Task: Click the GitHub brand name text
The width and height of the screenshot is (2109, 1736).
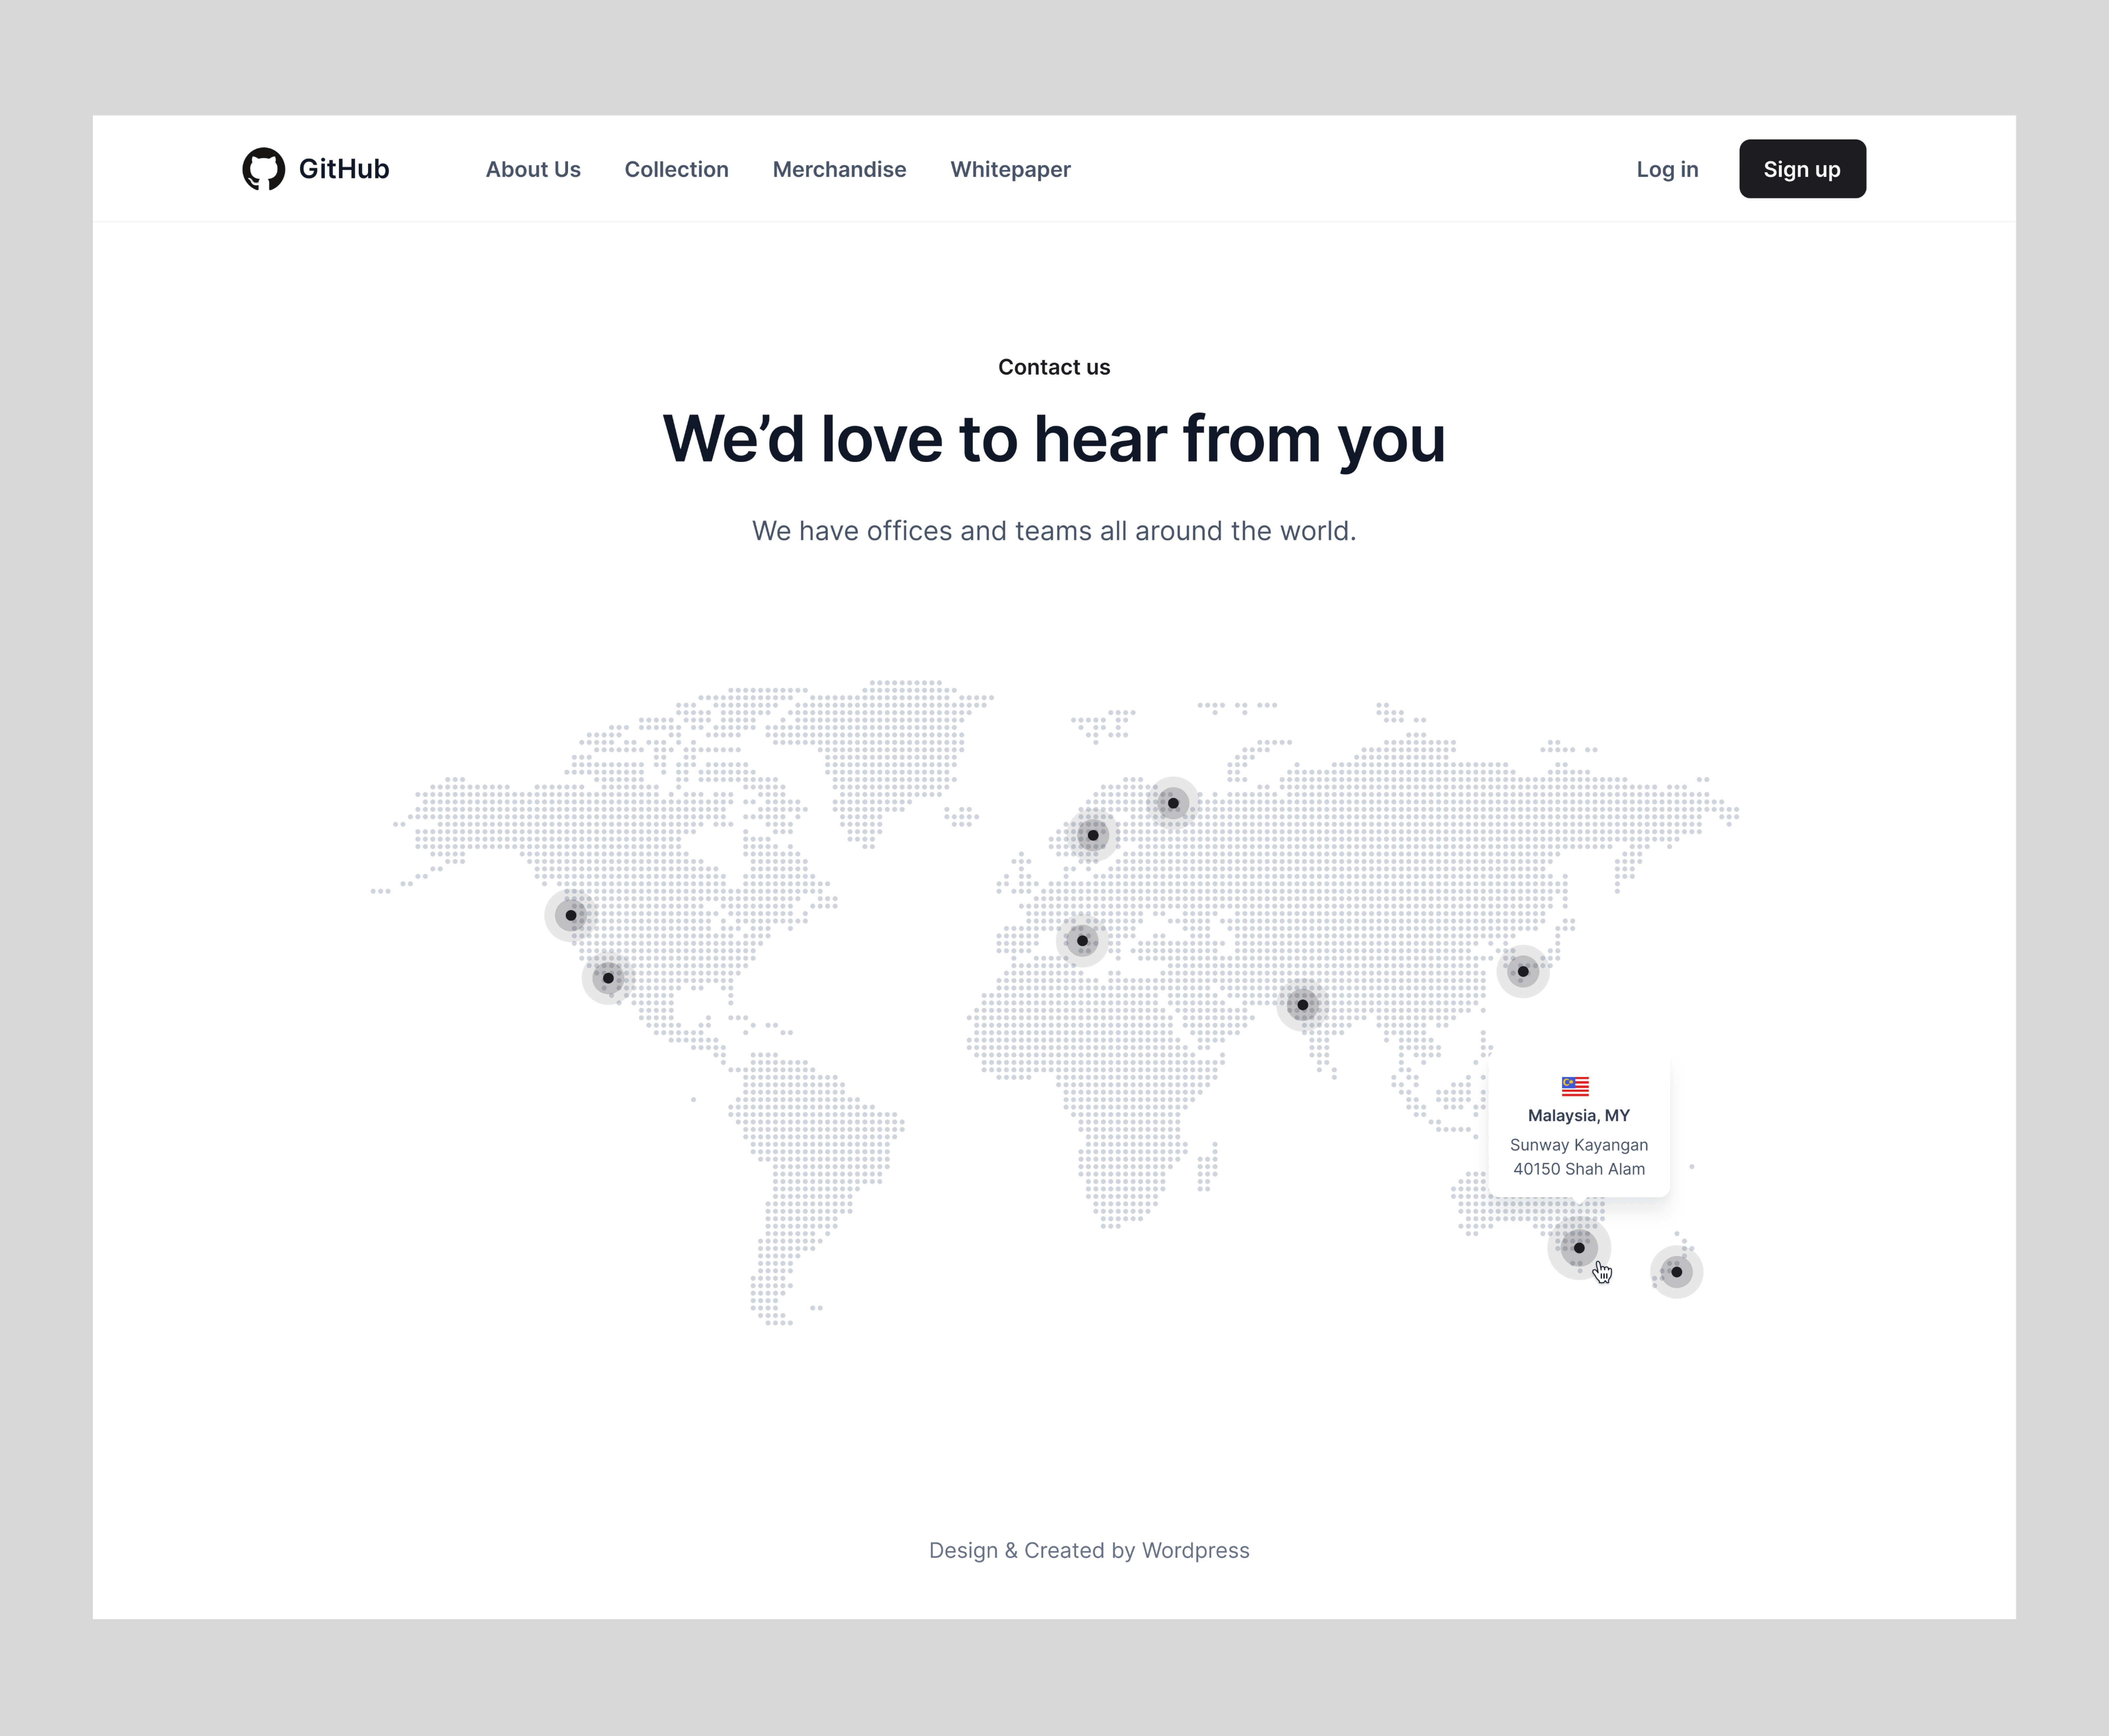Action: pyautogui.click(x=344, y=169)
